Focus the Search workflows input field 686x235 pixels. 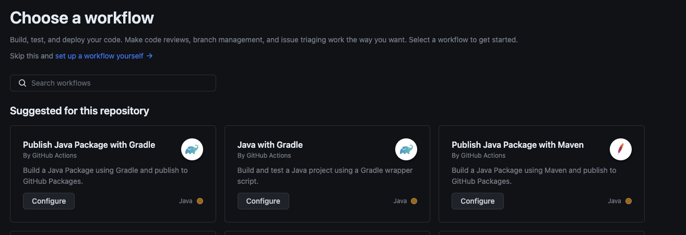113,83
